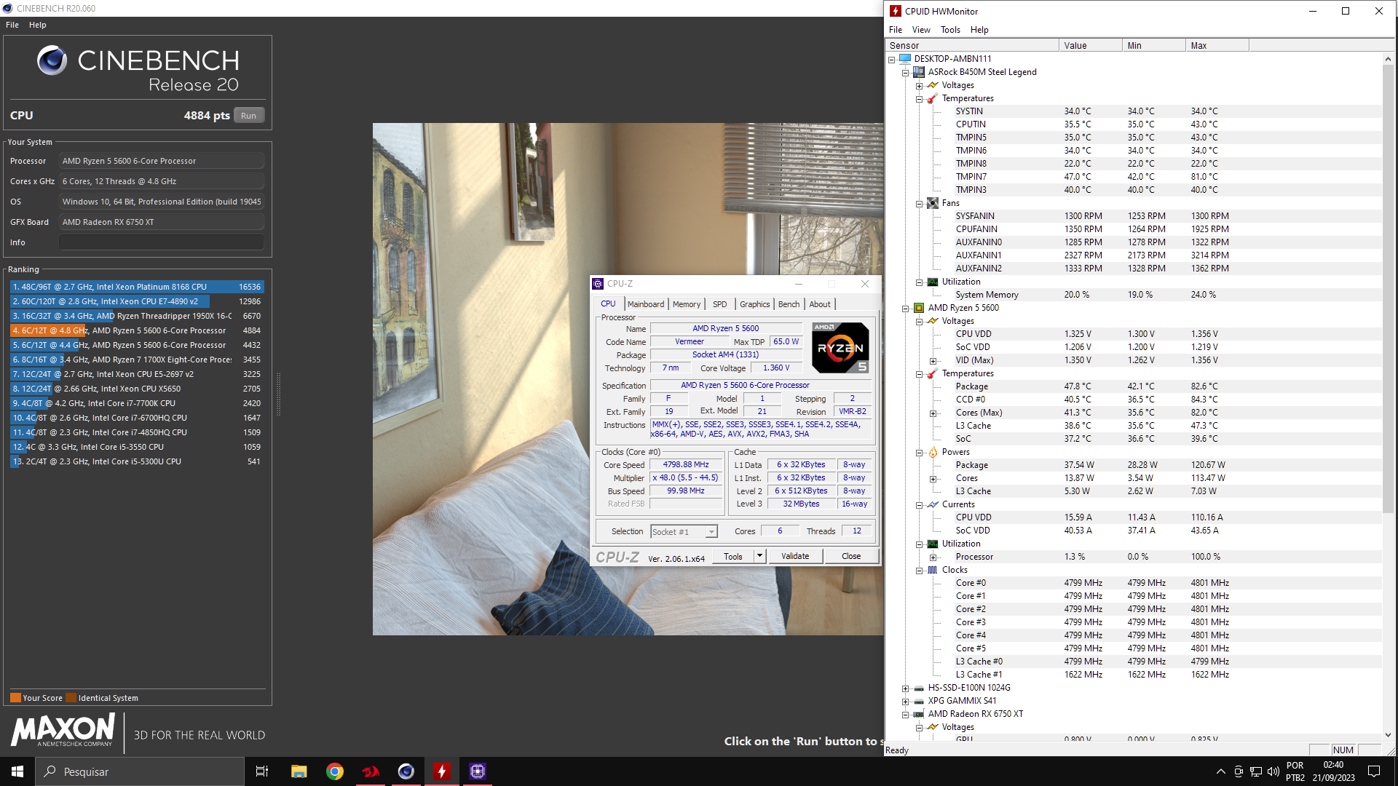
Task: Select the AMD Ryzen 5 5600 chip icon
Action: click(x=919, y=308)
